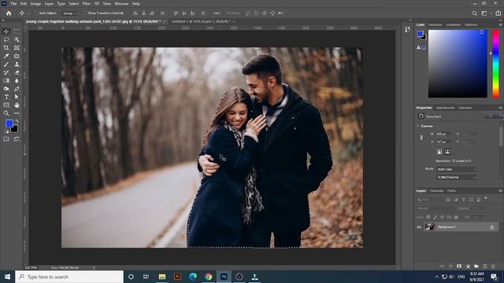Select the Rectangular Marquee tool
504x283 pixels.
pyautogui.click(x=17, y=31)
